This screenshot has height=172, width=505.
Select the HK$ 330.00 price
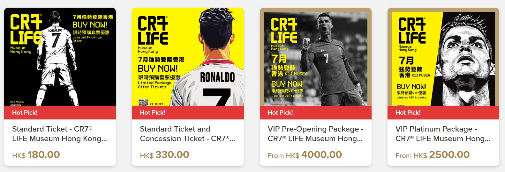click(164, 155)
